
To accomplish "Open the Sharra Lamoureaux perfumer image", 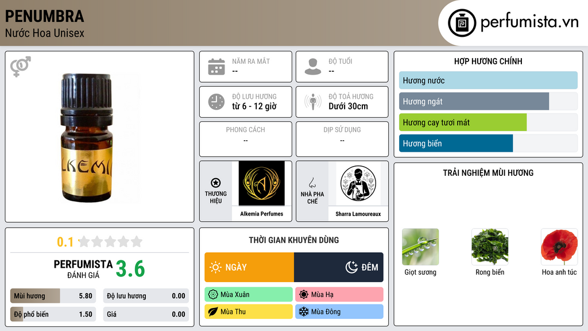I will (x=358, y=183).
